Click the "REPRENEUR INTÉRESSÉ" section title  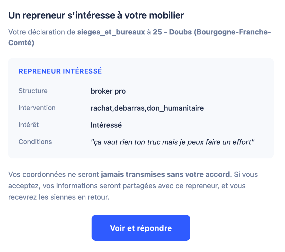[x=60, y=71]
